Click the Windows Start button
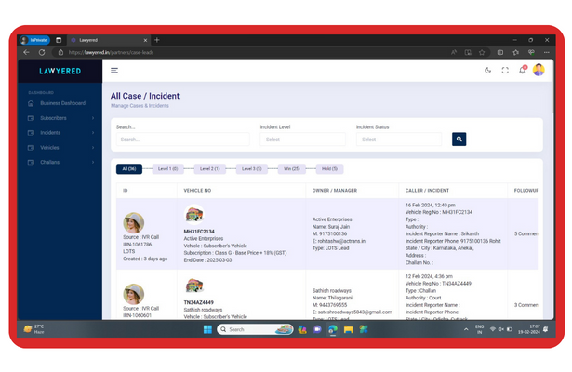 207,329
